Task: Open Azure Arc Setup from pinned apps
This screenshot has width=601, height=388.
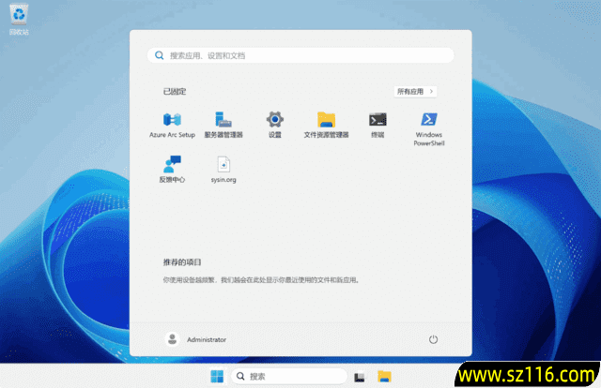Action: pos(172,120)
